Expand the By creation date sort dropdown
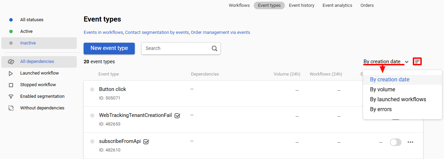The width and height of the screenshot is (444, 159). pos(386,62)
